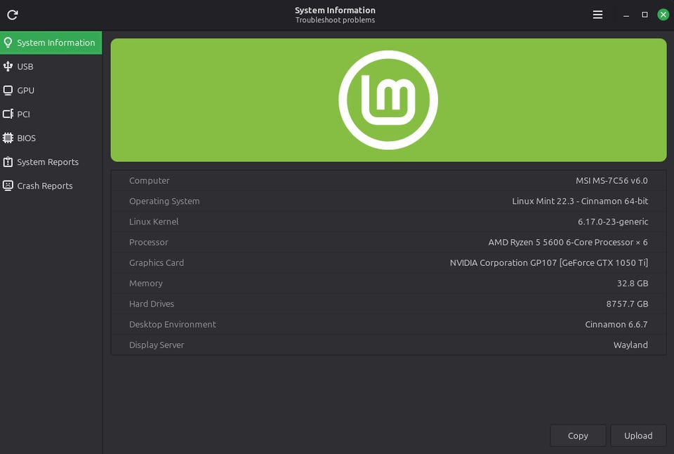Switch to the USB page
This screenshot has height=454, width=674.
point(51,66)
